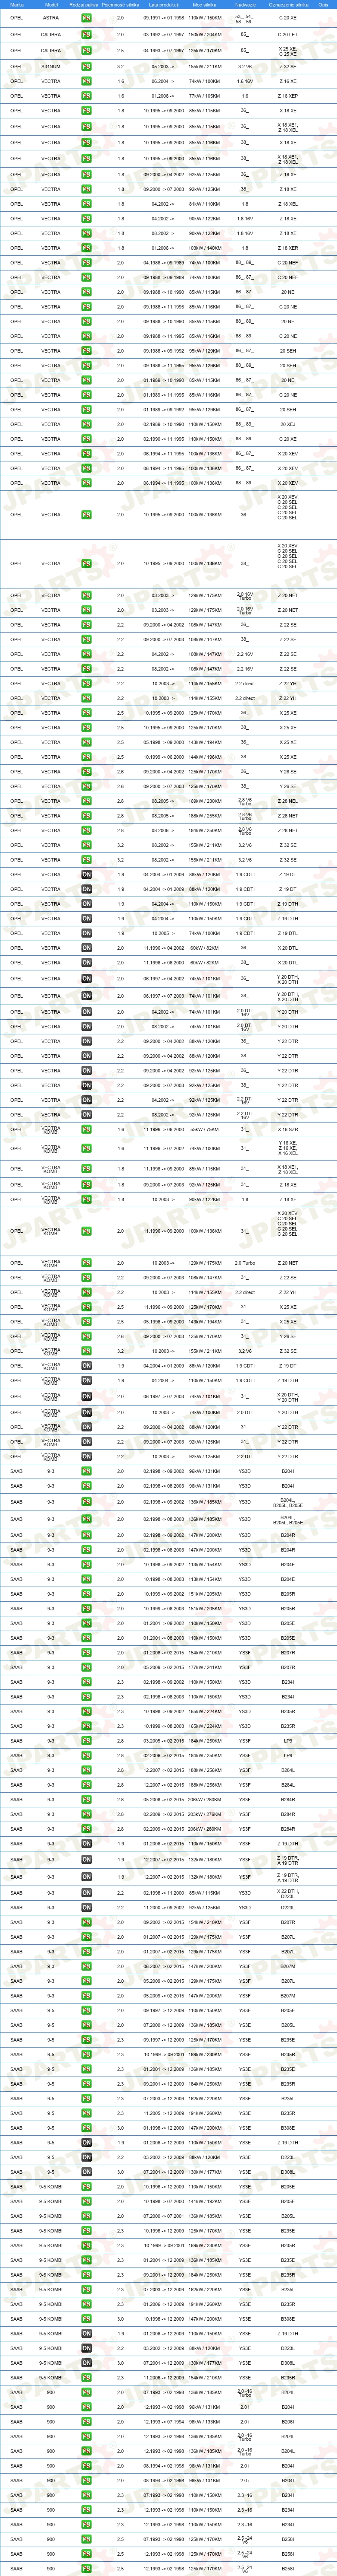Select the B206I engine code cell
This screenshot has height=2576, width=337.
[288, 2422]
